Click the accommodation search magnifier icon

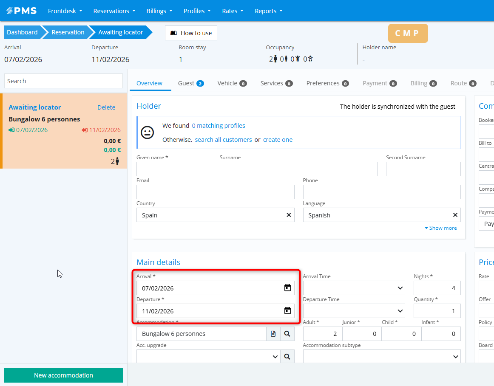[287, 334]
